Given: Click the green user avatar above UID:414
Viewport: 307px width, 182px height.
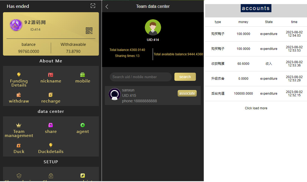Looking at the screenshot, I should (153, 27).
